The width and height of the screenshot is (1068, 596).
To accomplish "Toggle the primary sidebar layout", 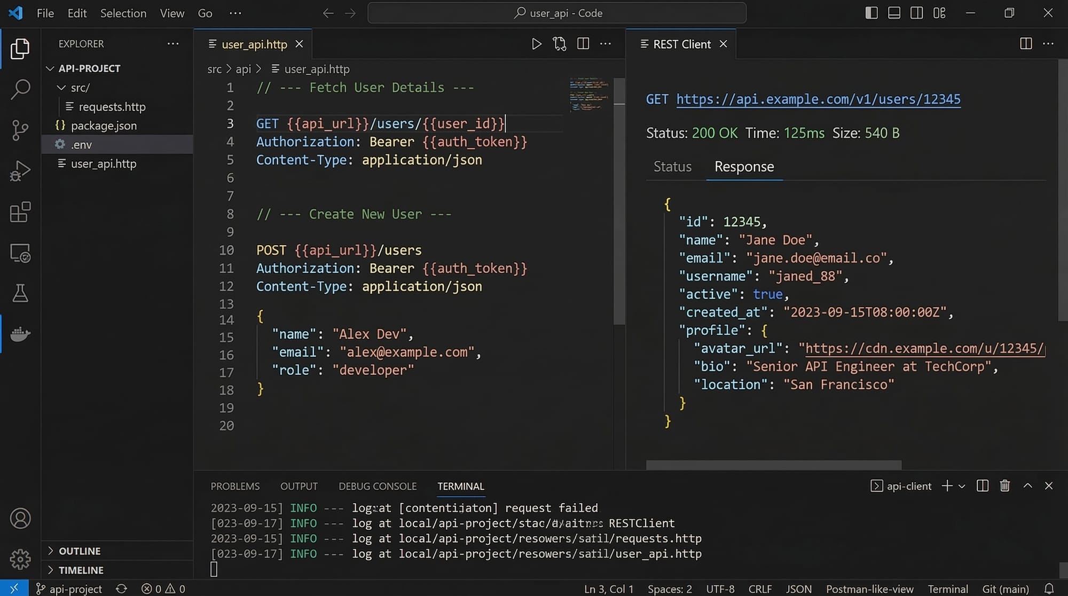I will click(871, 13).
